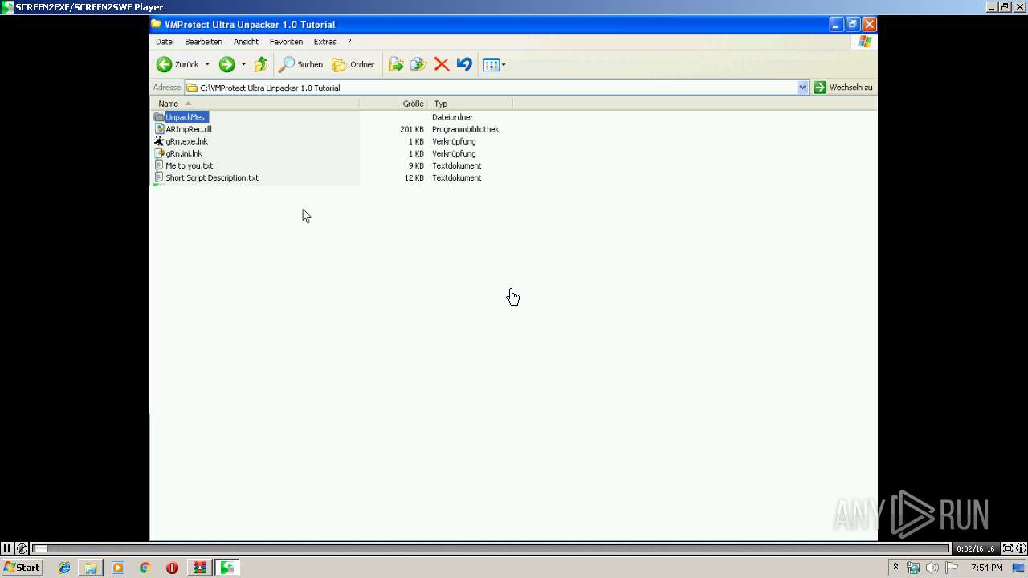The width and height of the screenshot is (1028, 578).
Task: Open the Ansicht menu
Action: point(246,42)
